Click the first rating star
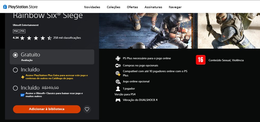 pos(22,38)
